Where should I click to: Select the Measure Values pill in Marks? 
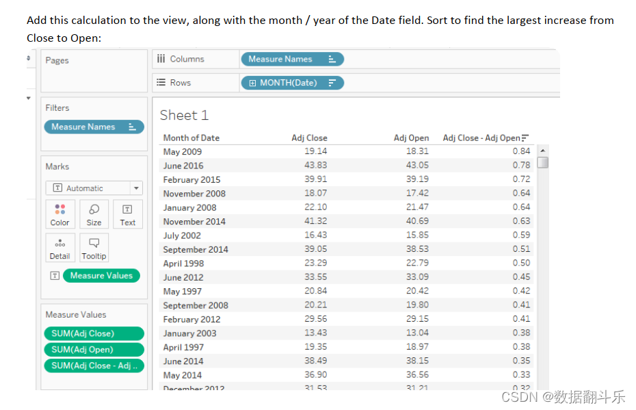click(101, 276)
